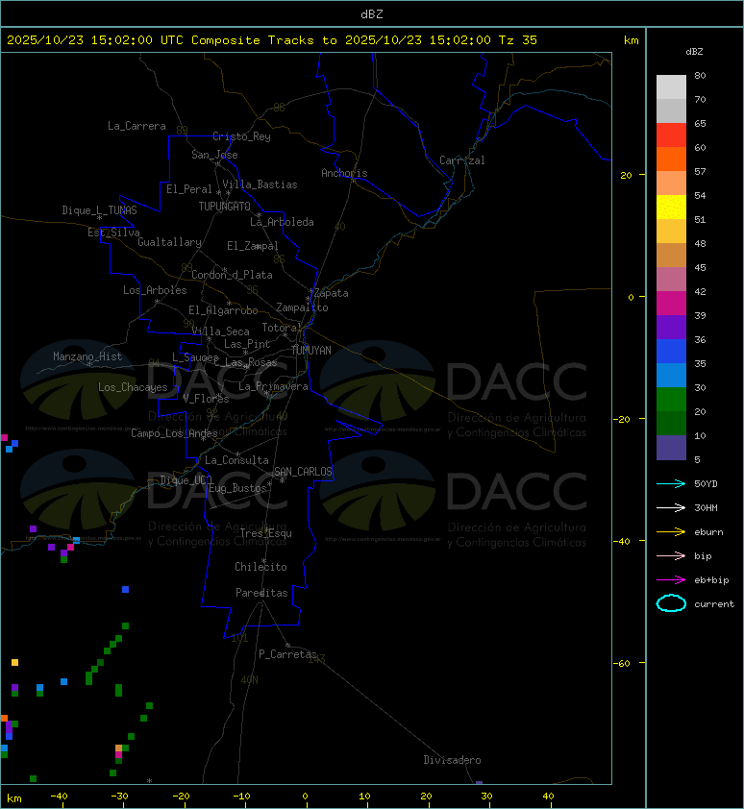Click the Gualtallary place label
Screen dimensions: 744x809
(x=169, y=242)
